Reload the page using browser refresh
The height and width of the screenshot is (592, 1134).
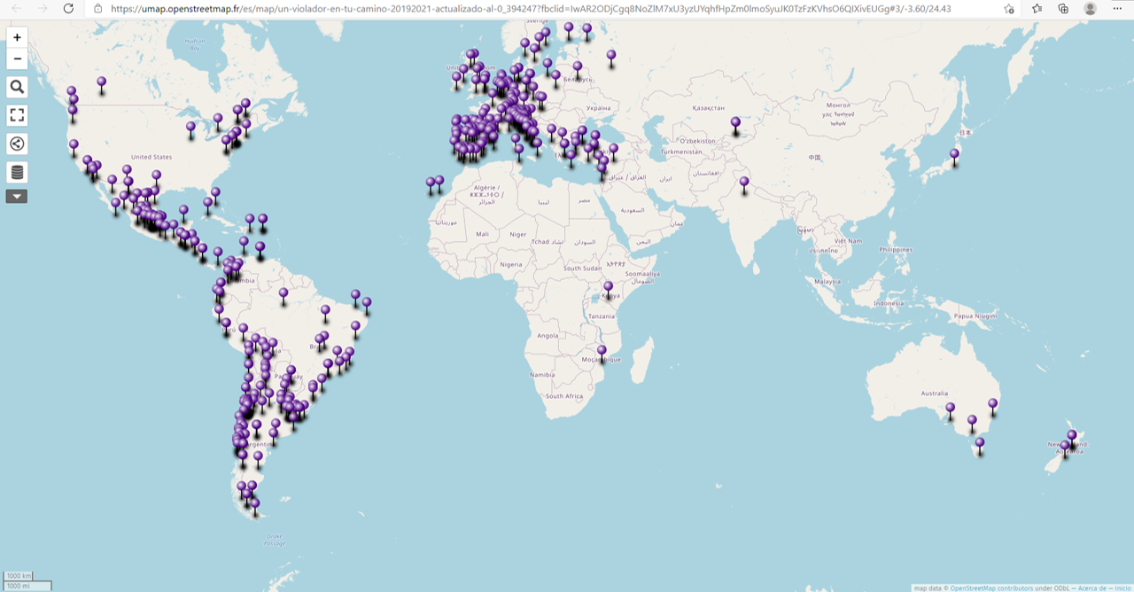click(x=68, y=9)
